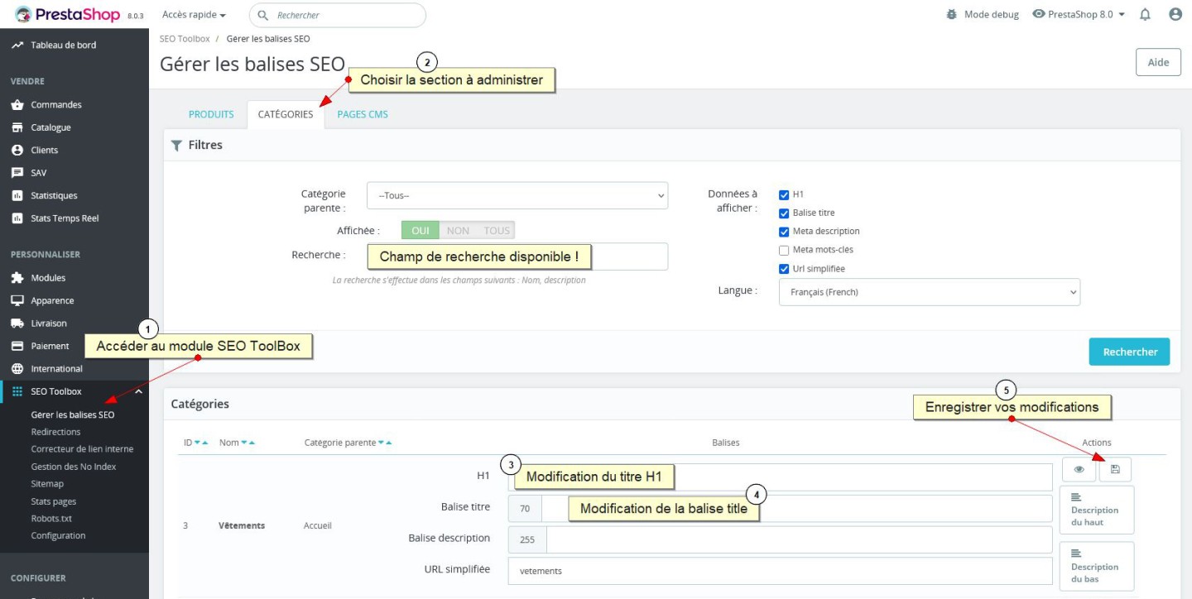The height and width of the screenshot is (599, 1192).
Task: Click the PrestaShop logo
Action: tap(66, 14)
